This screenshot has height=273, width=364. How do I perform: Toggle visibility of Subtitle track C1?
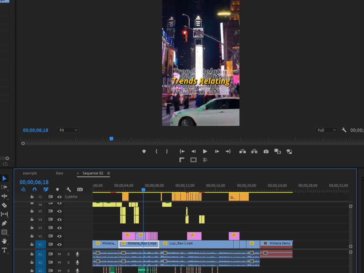59,197
